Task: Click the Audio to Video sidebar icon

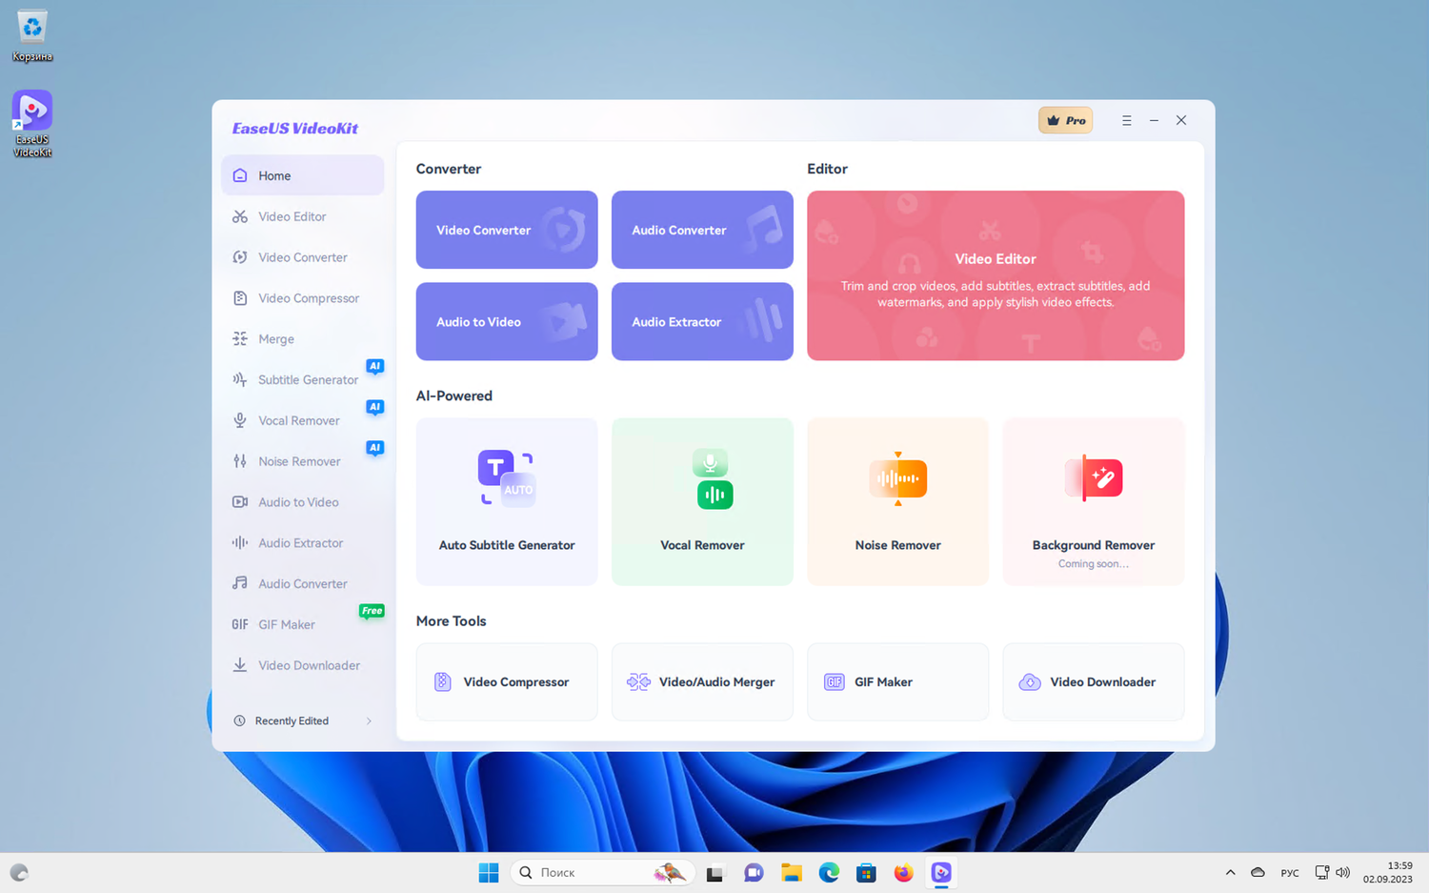Action: click(240, 502)
